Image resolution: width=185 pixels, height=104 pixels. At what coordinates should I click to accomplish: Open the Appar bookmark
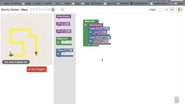tap(5, 3)
